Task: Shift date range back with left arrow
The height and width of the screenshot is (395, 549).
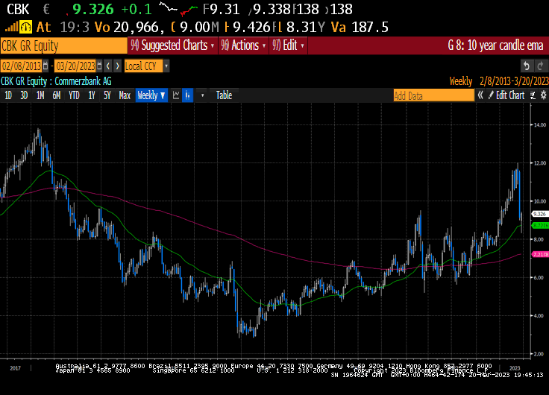Action: click(108, 66)
